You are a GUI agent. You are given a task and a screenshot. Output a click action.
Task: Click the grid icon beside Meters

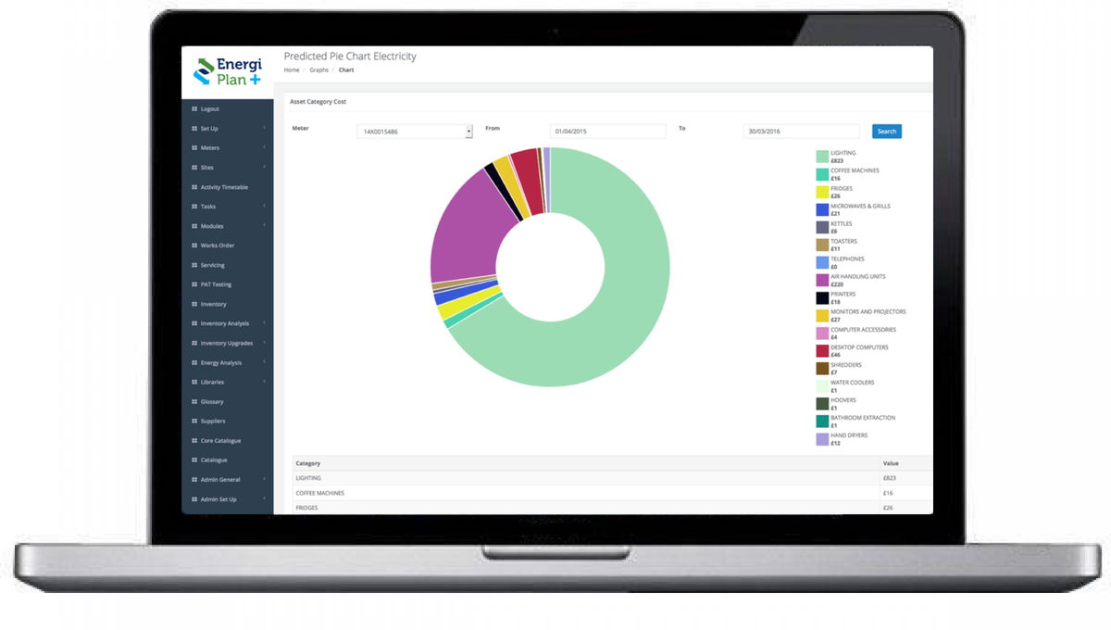(194, 148)
